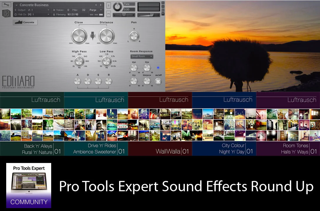Click the Close mic knob
This screenshot has height=211, width=320.
(79, 36)
